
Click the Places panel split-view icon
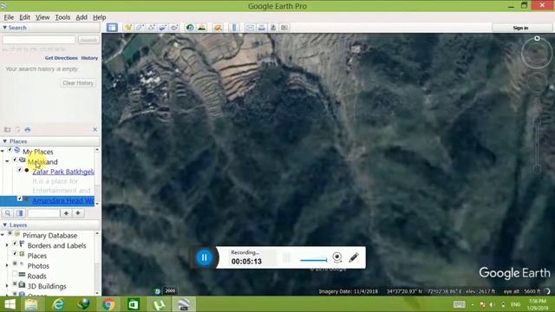pos(19,213)
